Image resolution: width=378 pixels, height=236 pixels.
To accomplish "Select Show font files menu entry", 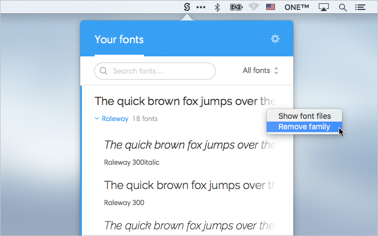I will 304,116.
